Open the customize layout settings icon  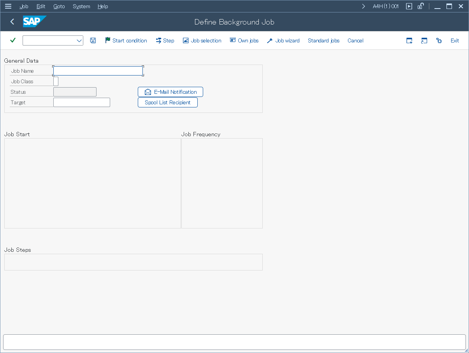(x=439, y=40)
